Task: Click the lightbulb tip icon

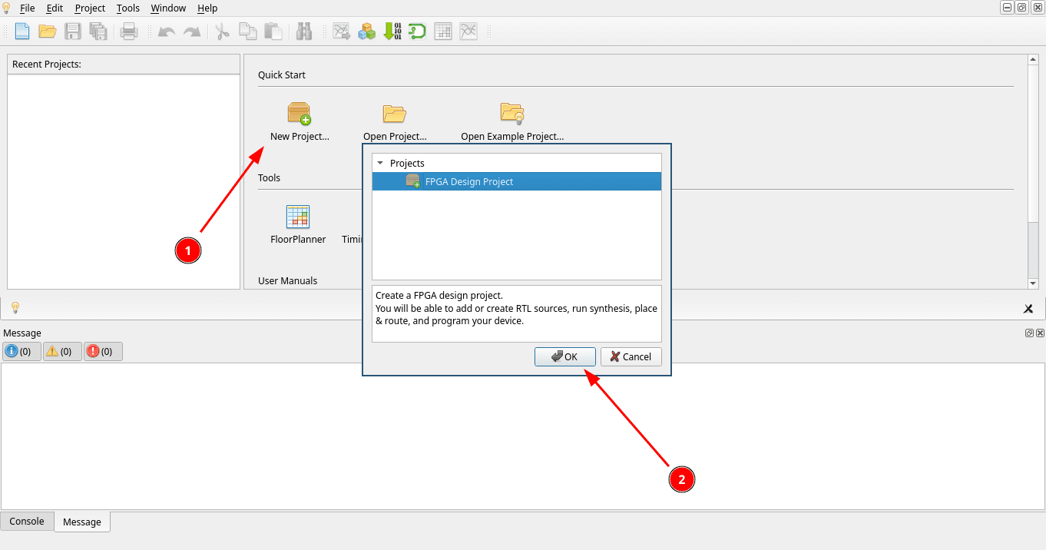Action: point(15,308)
